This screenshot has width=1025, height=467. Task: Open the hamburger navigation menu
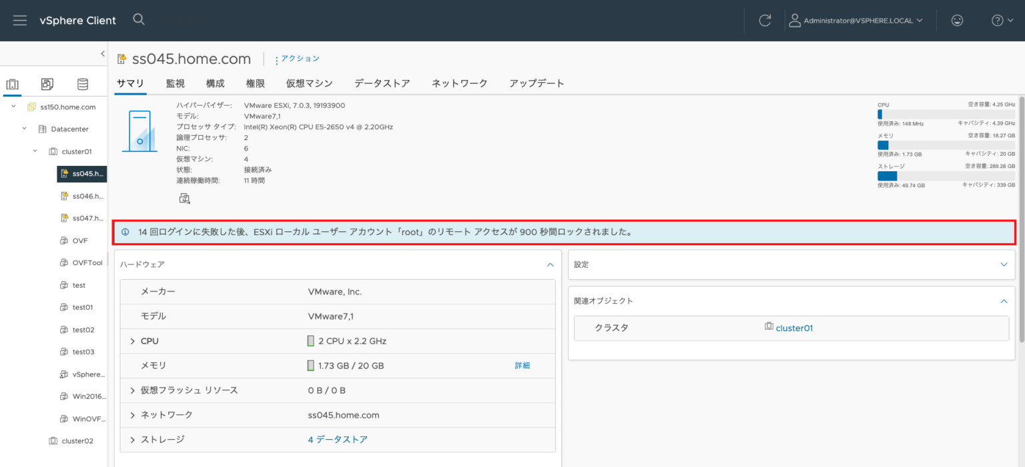[19, 20]
